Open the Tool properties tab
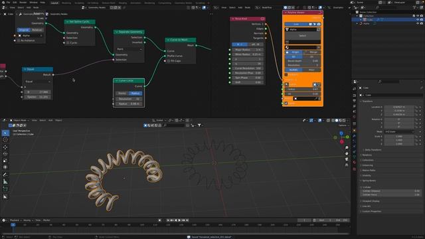Image resolution: width=425 pixels, height=239 pixels. [354, 88]
